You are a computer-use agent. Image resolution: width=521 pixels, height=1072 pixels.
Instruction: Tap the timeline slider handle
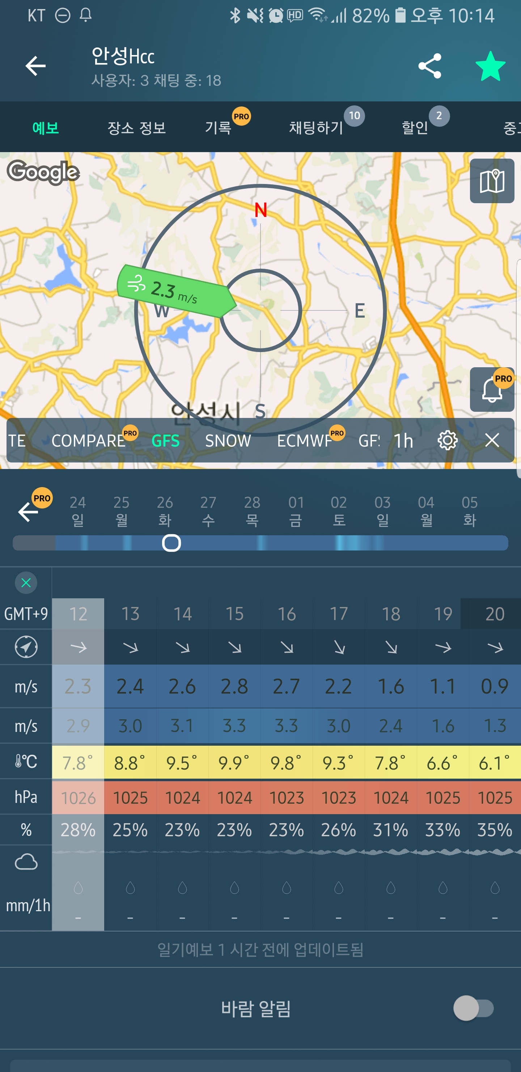coord(171,543)
